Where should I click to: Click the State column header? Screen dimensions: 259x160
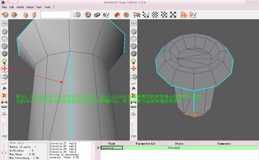(179, 144)
